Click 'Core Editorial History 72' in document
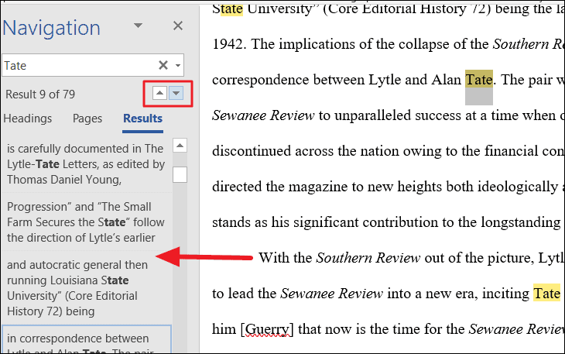 (407, 9)
